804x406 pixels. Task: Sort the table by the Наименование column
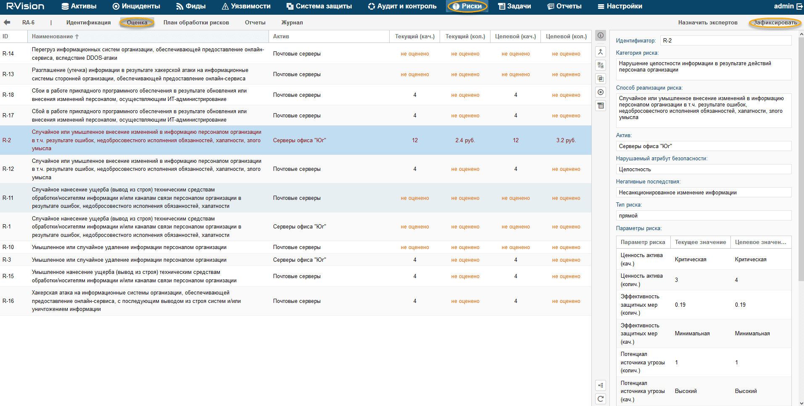click(148, 37)
